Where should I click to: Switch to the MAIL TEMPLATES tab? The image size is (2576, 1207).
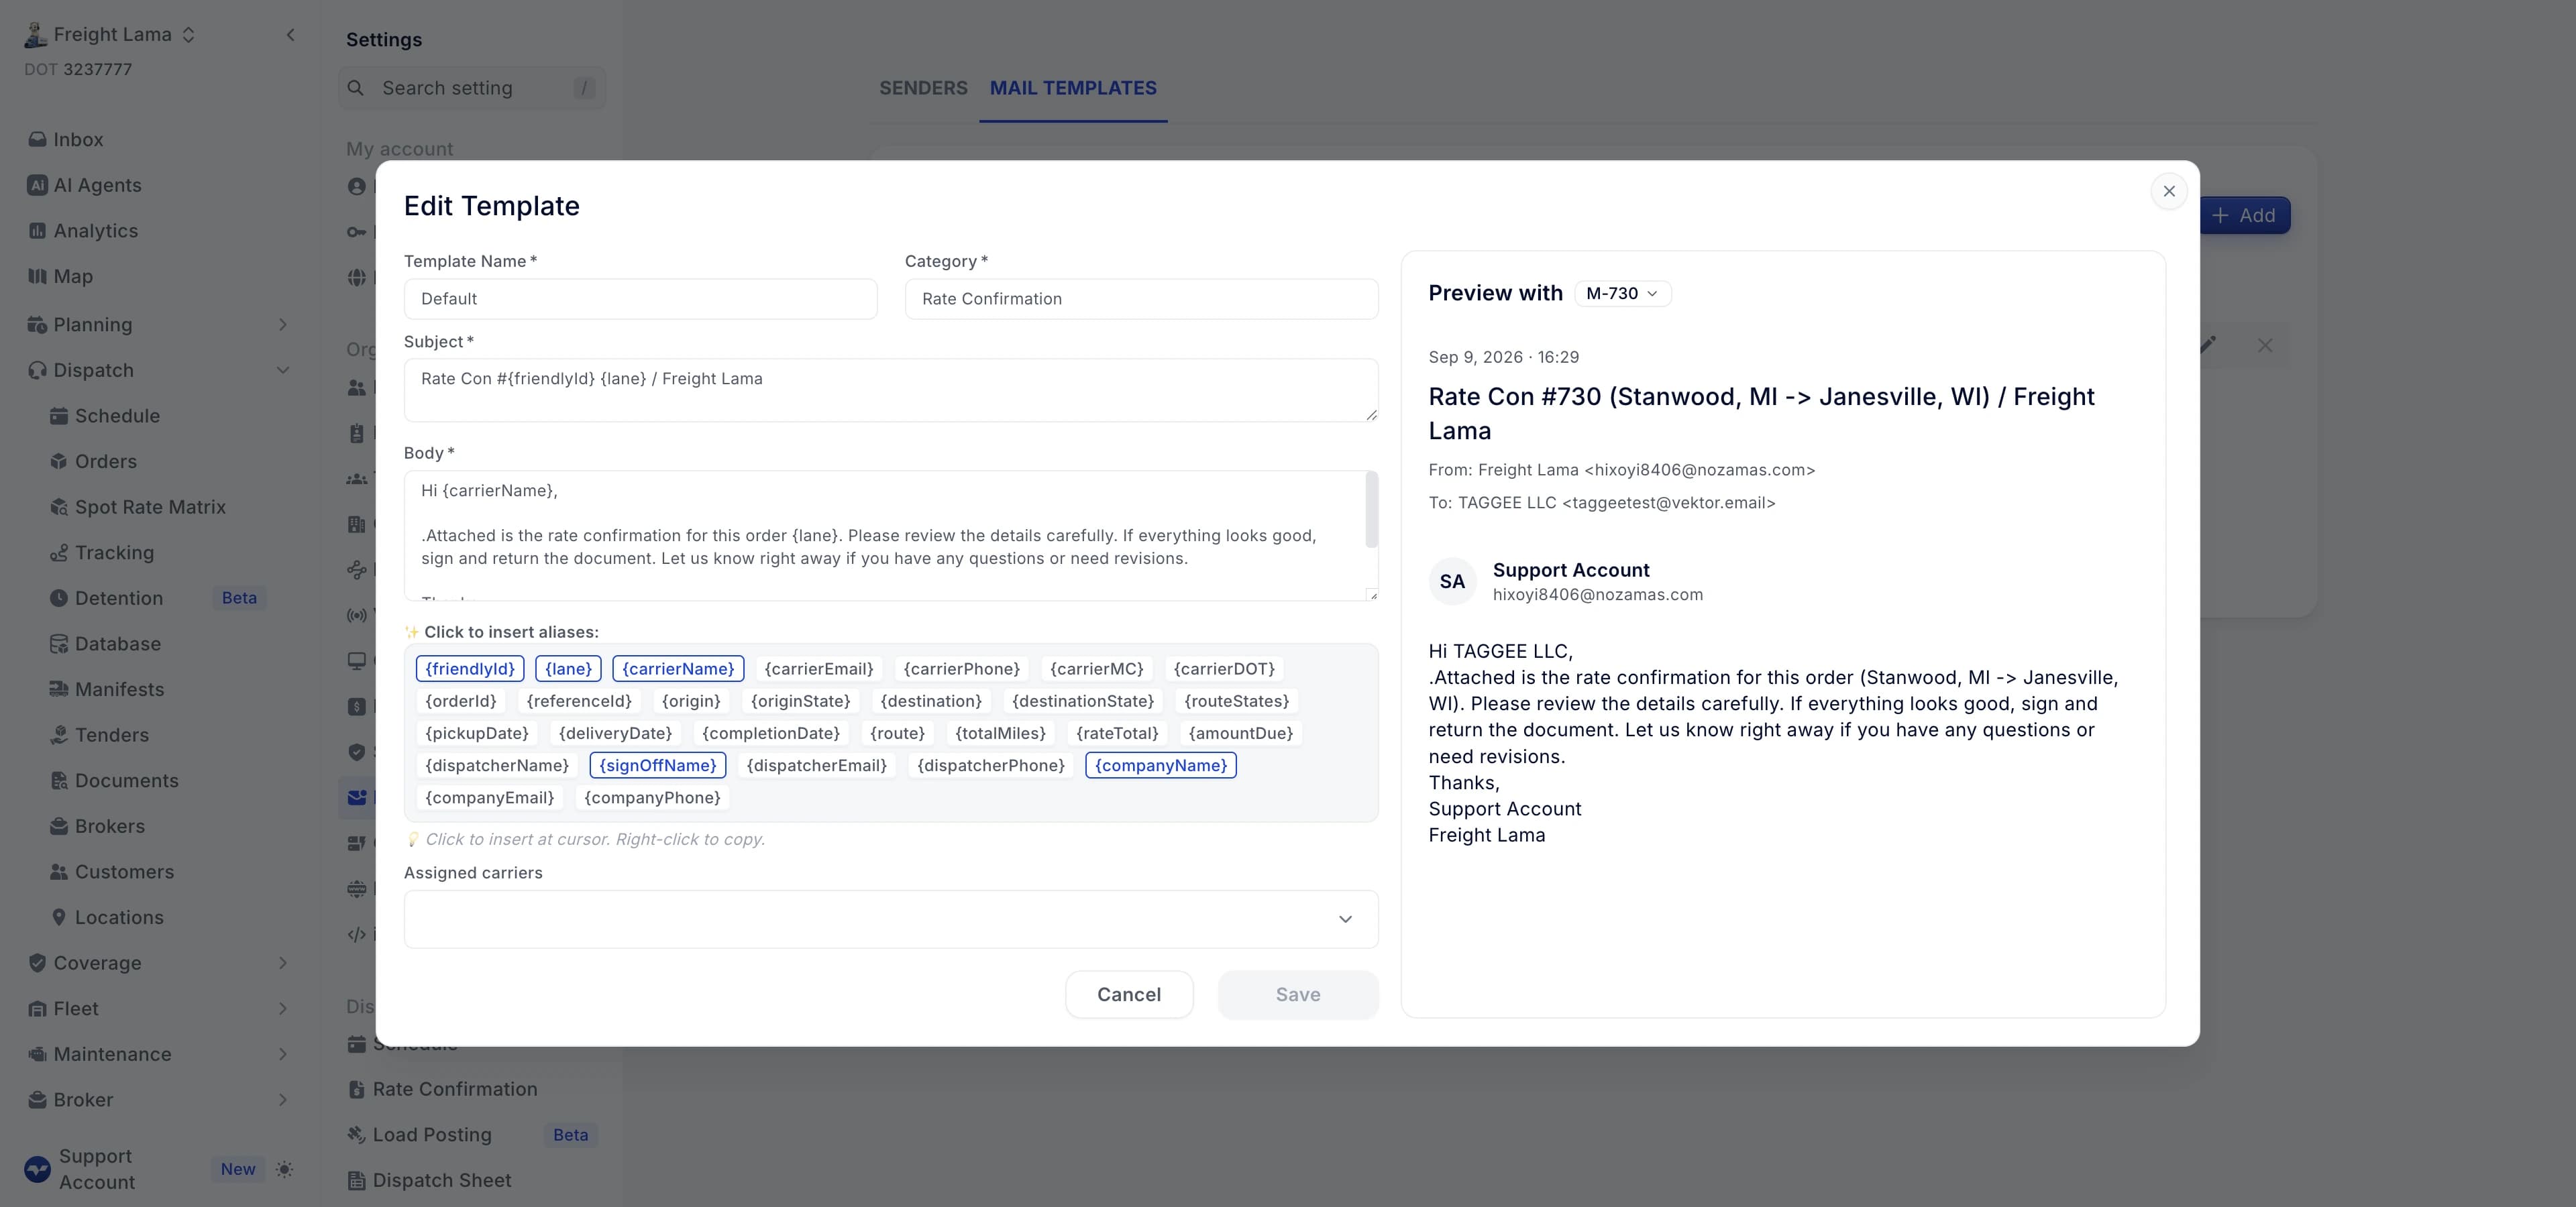(1073, 89)
